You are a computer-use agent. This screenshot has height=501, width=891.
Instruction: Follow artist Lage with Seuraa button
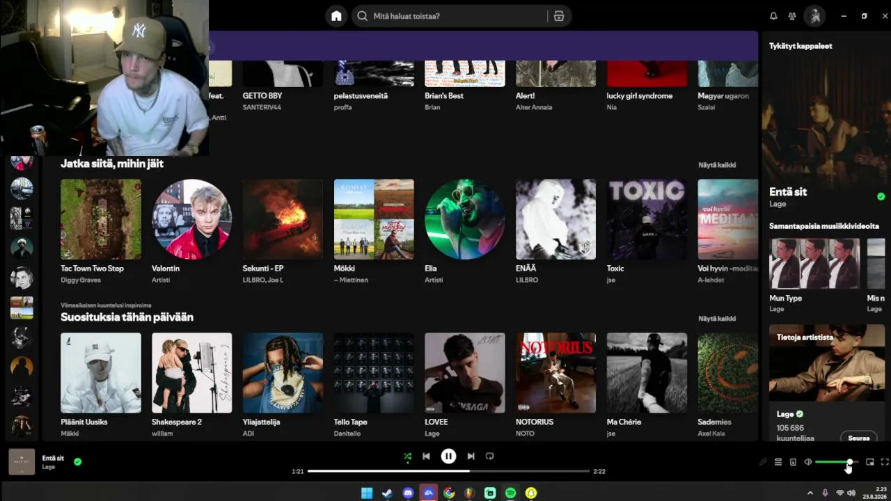tap(859, 438)
